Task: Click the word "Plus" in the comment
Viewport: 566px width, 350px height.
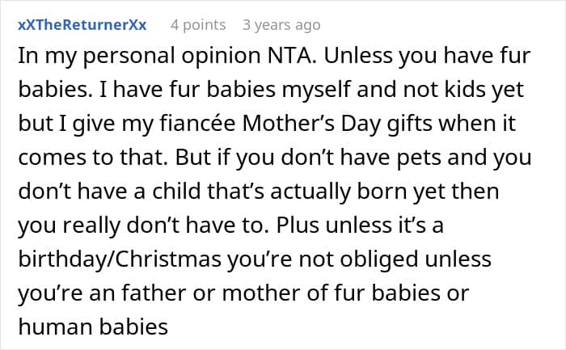Action: pos(298,226)
